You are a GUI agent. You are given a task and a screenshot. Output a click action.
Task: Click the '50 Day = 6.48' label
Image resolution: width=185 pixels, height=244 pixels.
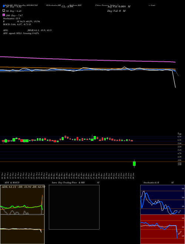point(14,11)
